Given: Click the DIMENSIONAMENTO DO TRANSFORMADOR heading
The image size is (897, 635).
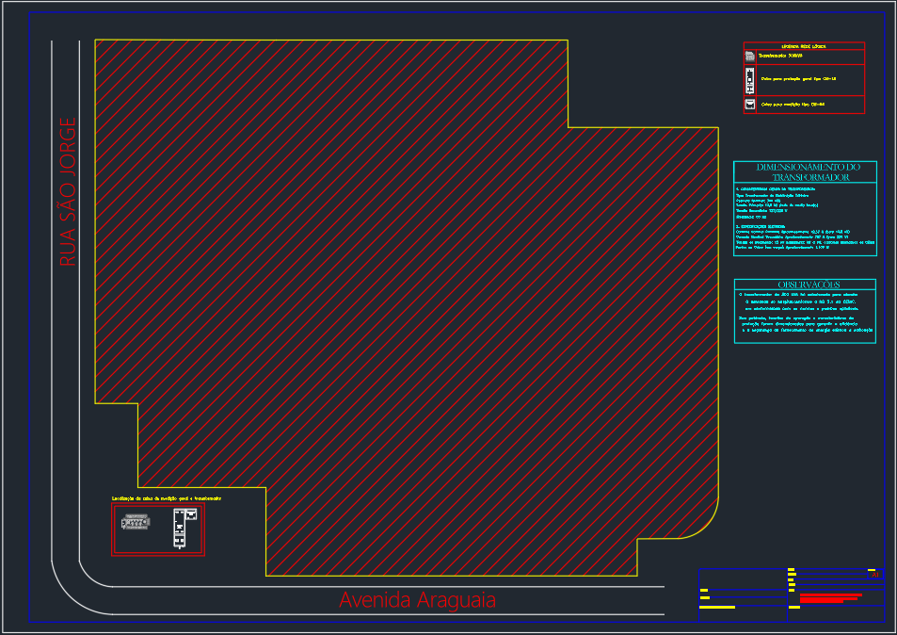Looking at the screenshot, I should 805,171.
